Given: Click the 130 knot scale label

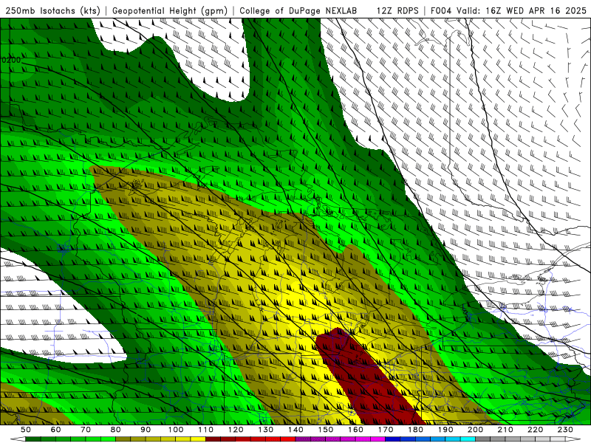Looking at the screenshot, I should click(266, 430).
